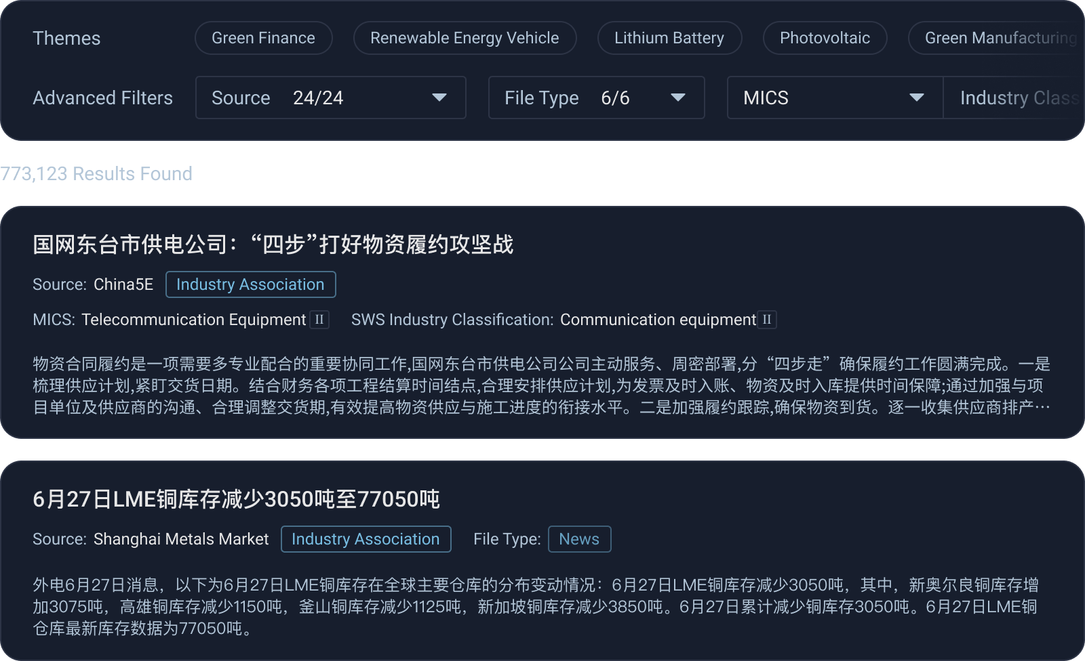Click Communication equipment SWS classification value

[x=658, y=320]
